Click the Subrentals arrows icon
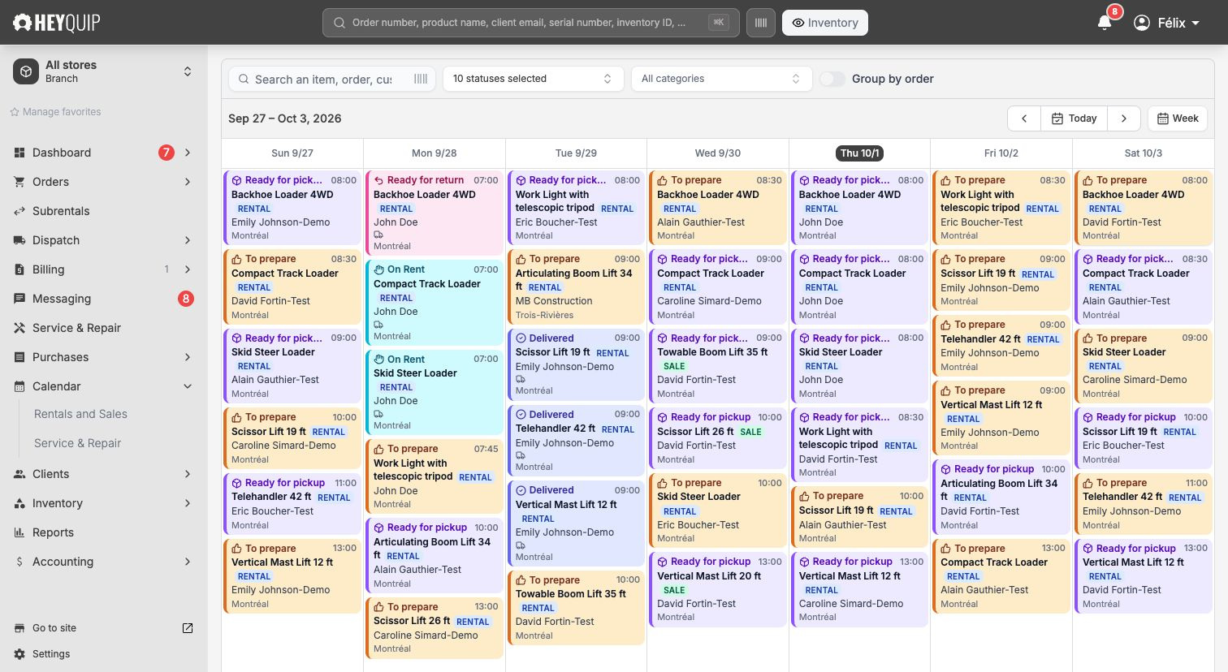This screenshot has width=1228, height=672. [x=19, y=211]
